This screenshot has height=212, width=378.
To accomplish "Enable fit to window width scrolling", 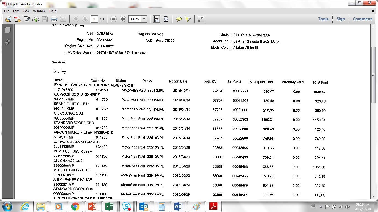I will point(157,19).
